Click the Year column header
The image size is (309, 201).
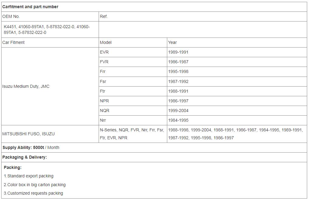point(237,42)
